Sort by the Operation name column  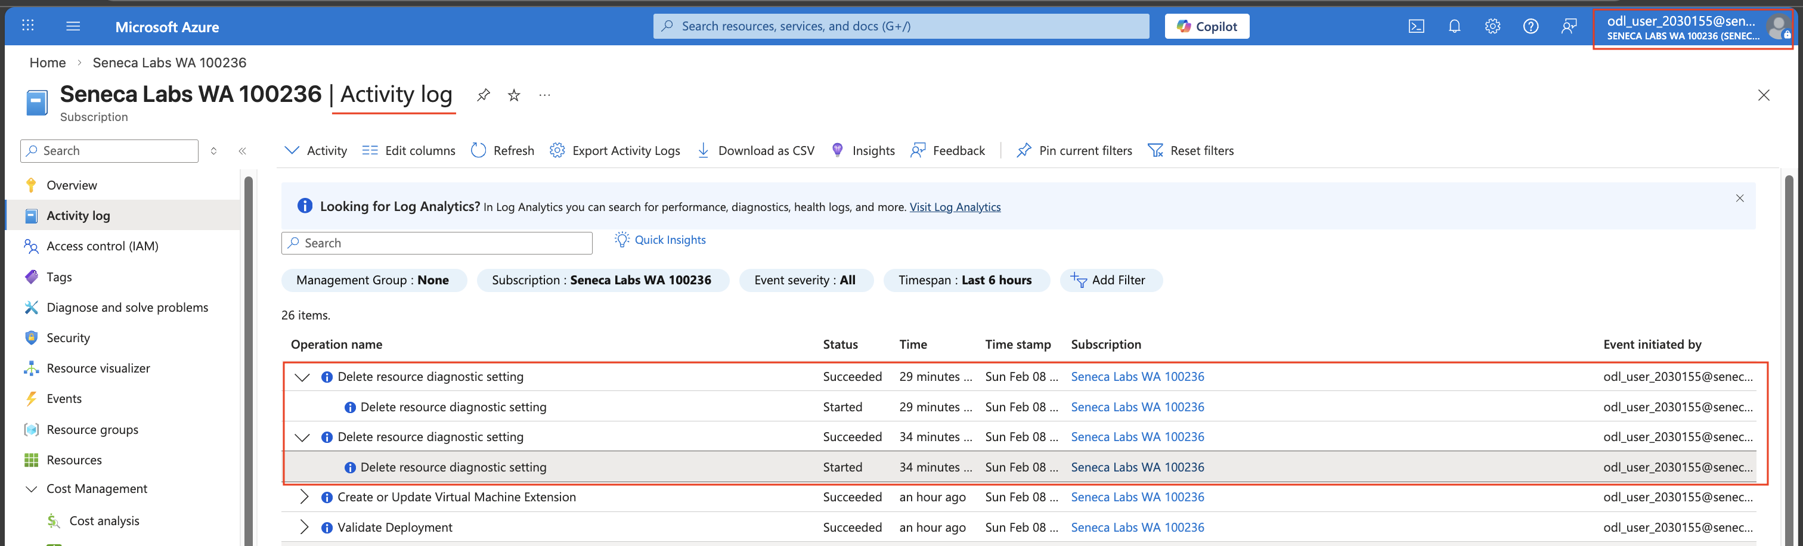(337, 345)
